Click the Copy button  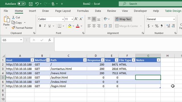[x=17, y=23]
